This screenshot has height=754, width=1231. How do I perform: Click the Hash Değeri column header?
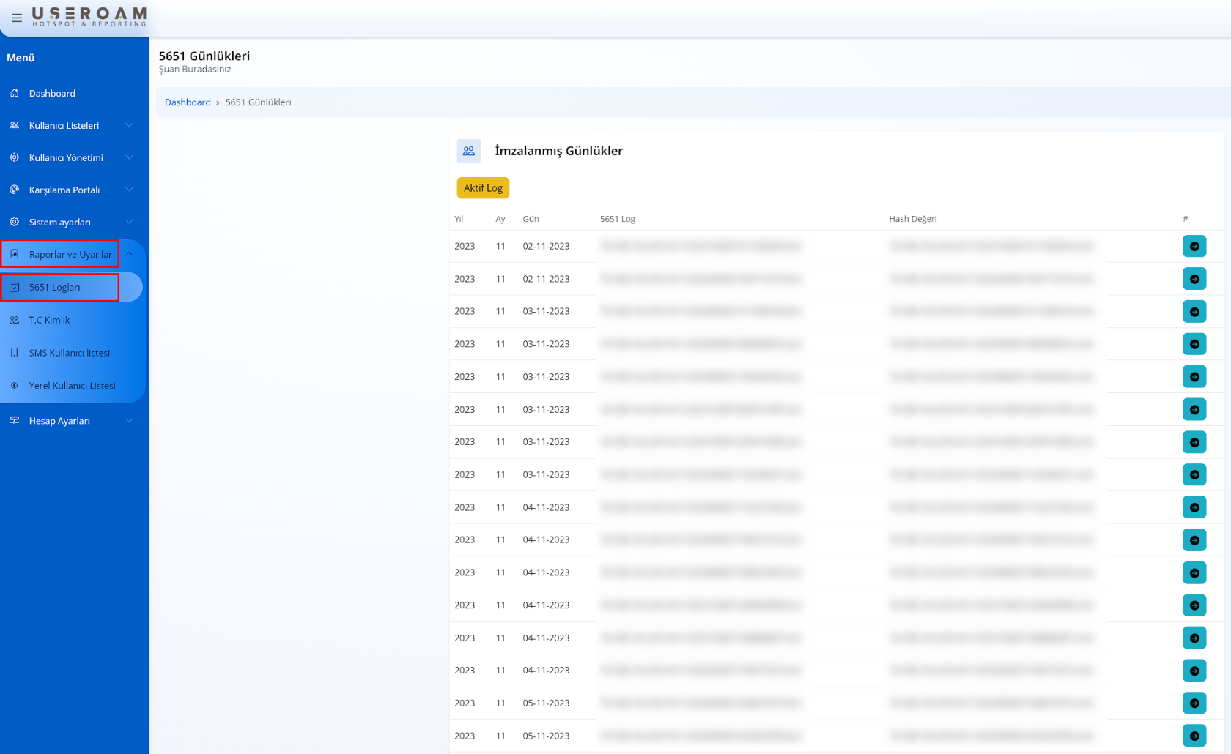coord(912,219)
